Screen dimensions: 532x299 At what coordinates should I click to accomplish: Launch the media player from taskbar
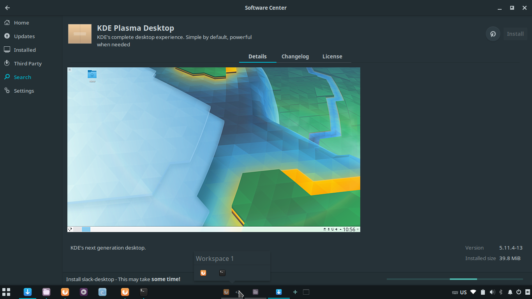click(x=84, y=292)
